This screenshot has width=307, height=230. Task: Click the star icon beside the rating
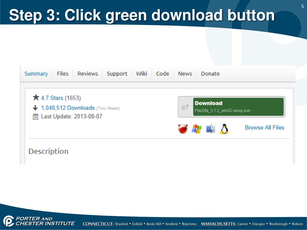point(36,97)
